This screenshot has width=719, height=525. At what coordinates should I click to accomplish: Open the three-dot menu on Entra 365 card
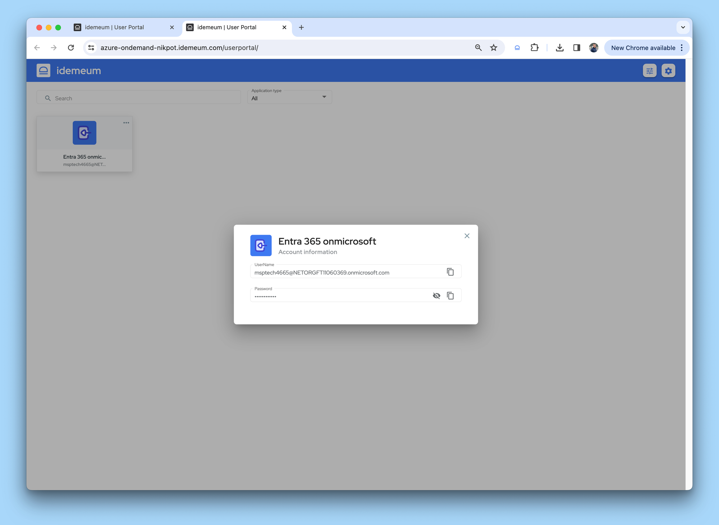point(126,123)
